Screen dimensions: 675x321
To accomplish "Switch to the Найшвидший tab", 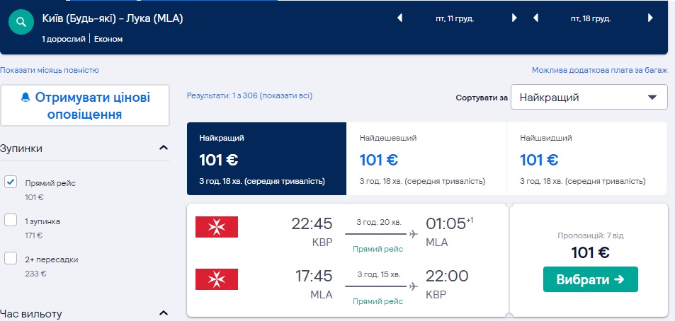I will 586,159.
